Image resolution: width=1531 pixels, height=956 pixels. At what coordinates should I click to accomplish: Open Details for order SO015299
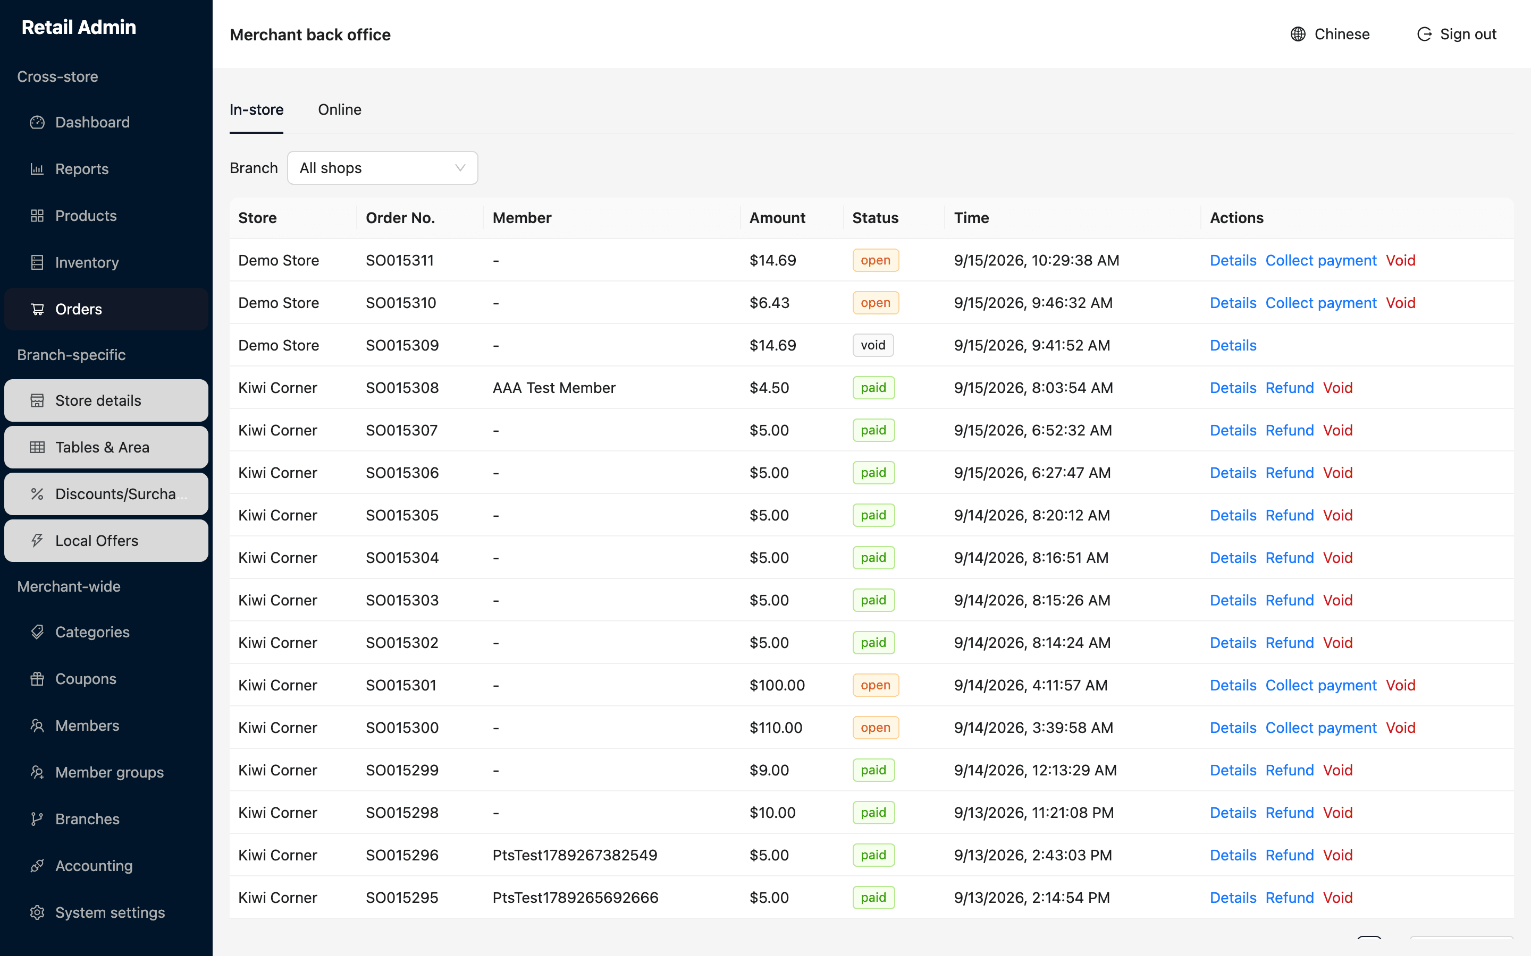point(1233,770)
